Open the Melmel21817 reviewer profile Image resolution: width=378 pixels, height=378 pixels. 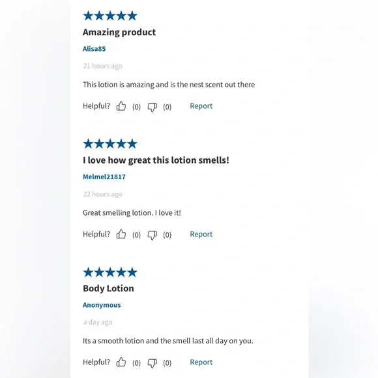click(104, 177)
